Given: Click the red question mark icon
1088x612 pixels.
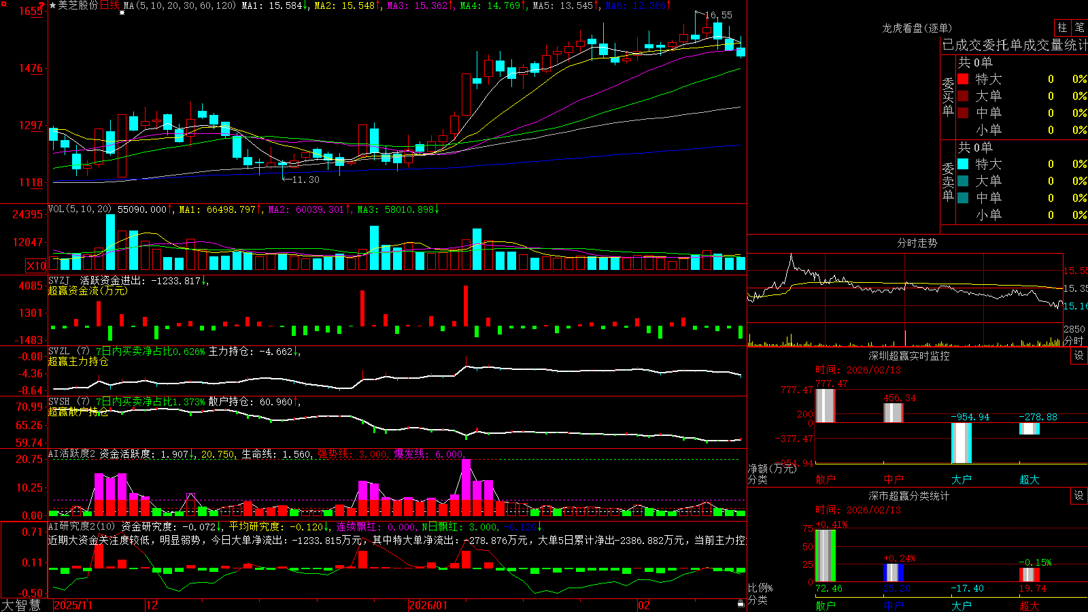Looking at the screenshot, I should pos(42,5).
